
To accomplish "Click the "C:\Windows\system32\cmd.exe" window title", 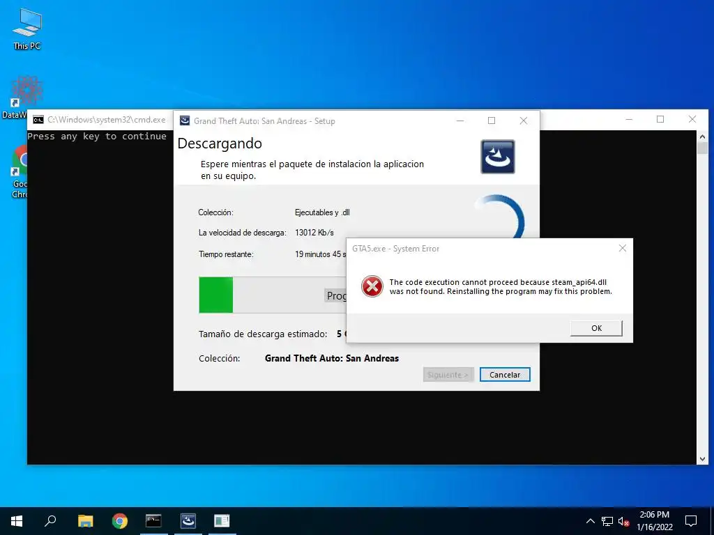I will [x=107, y=120].
